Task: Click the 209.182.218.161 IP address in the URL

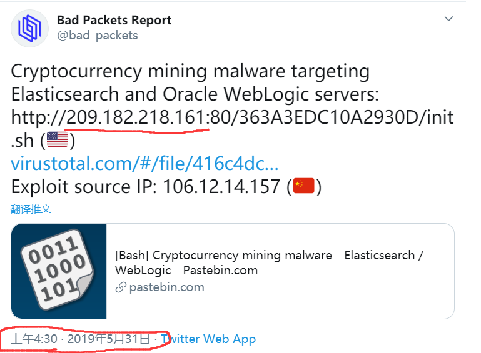Action: click(x=136, y=117)
